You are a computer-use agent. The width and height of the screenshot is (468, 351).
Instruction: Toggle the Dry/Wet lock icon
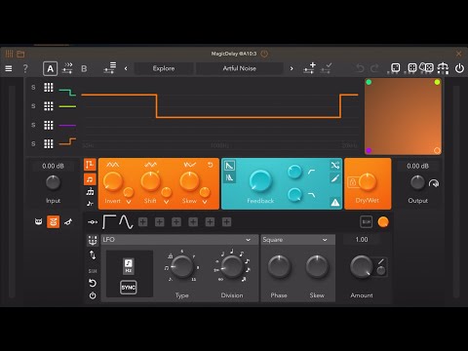coord(353,182)
